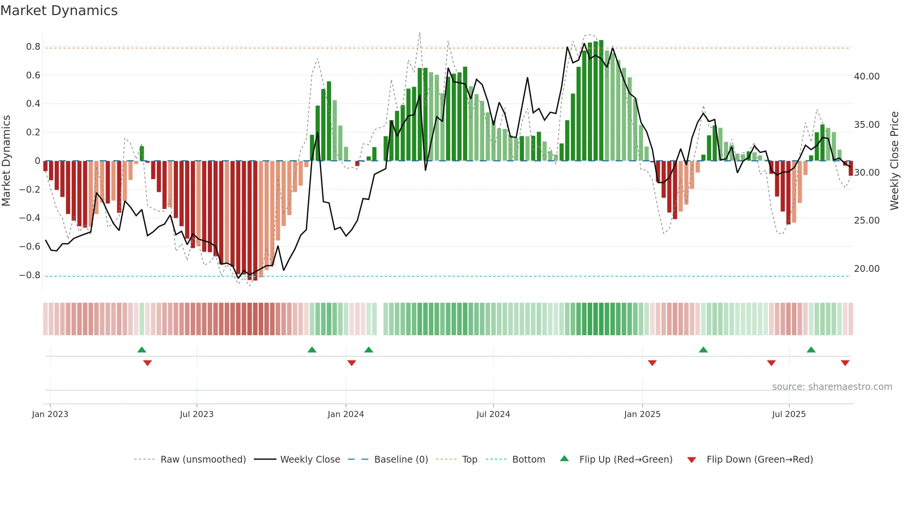Click the 40.00 right axis price label
The image size is (905, 509).
pos(867,76)
